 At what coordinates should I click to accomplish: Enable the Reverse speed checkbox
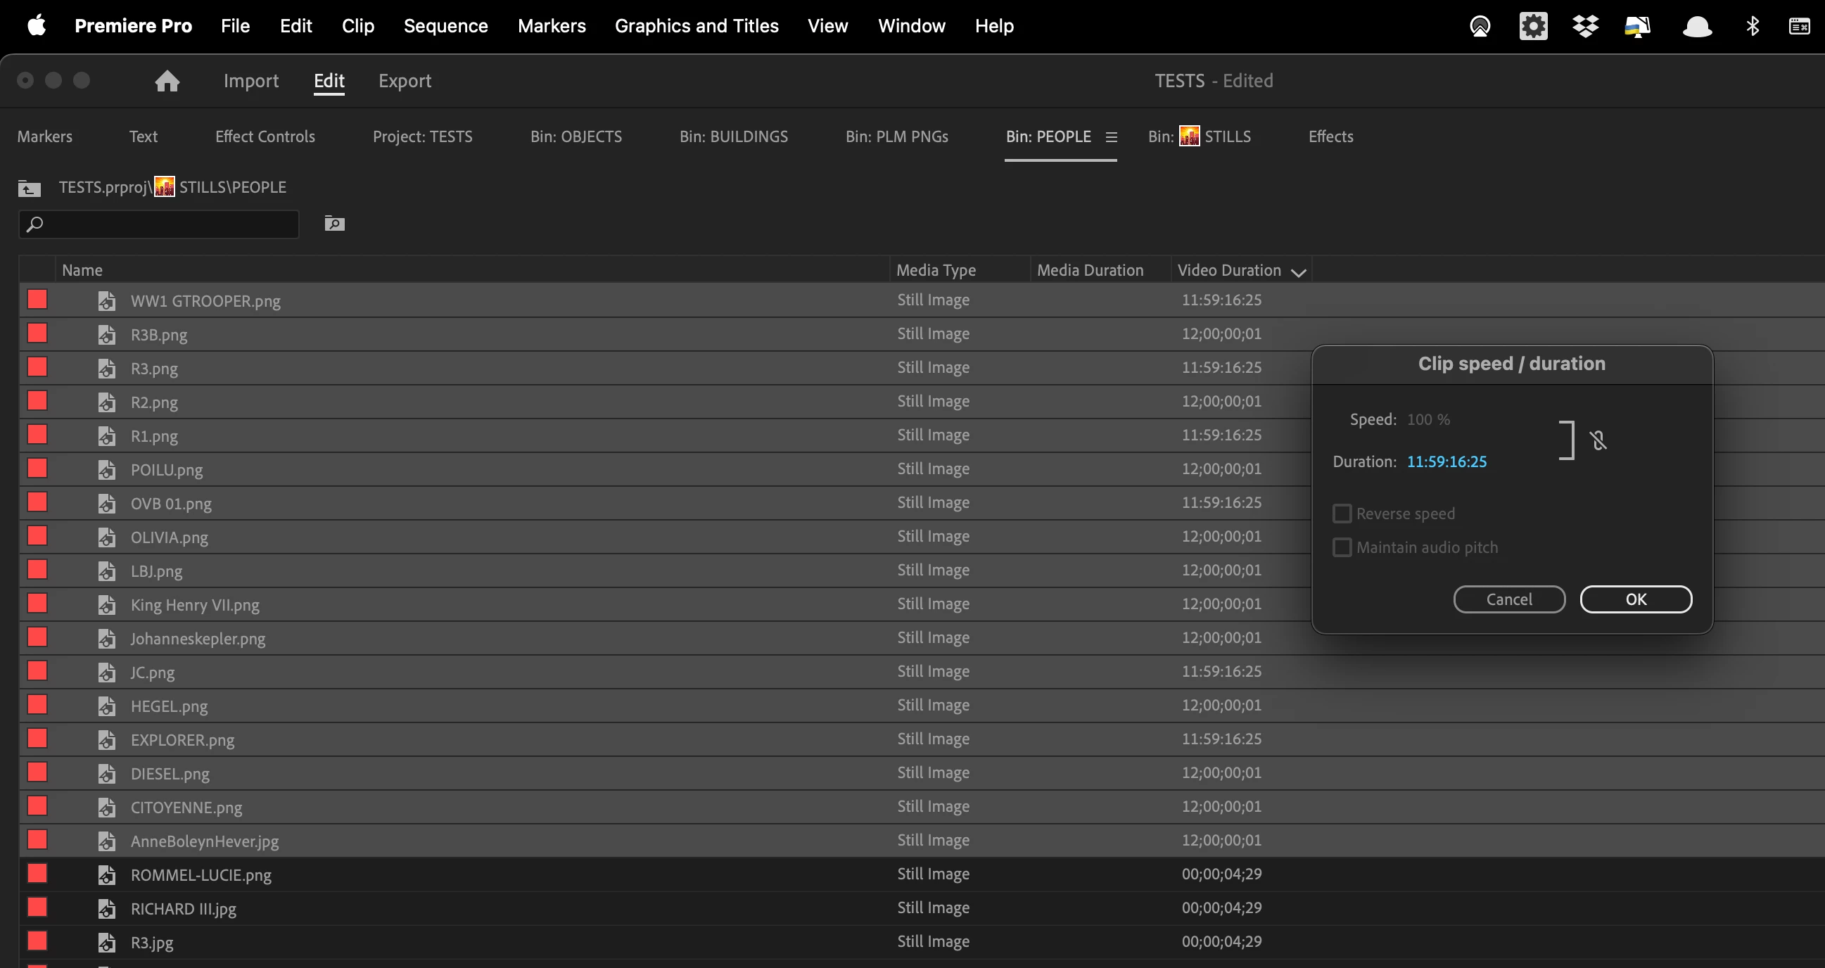[1342, 513]
